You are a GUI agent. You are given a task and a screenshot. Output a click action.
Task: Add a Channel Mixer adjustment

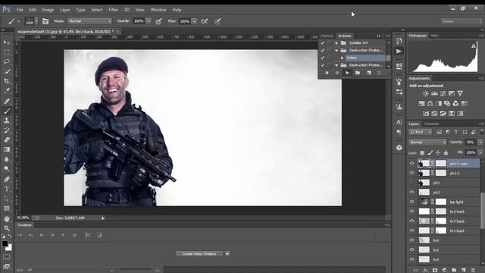point(455,103)
